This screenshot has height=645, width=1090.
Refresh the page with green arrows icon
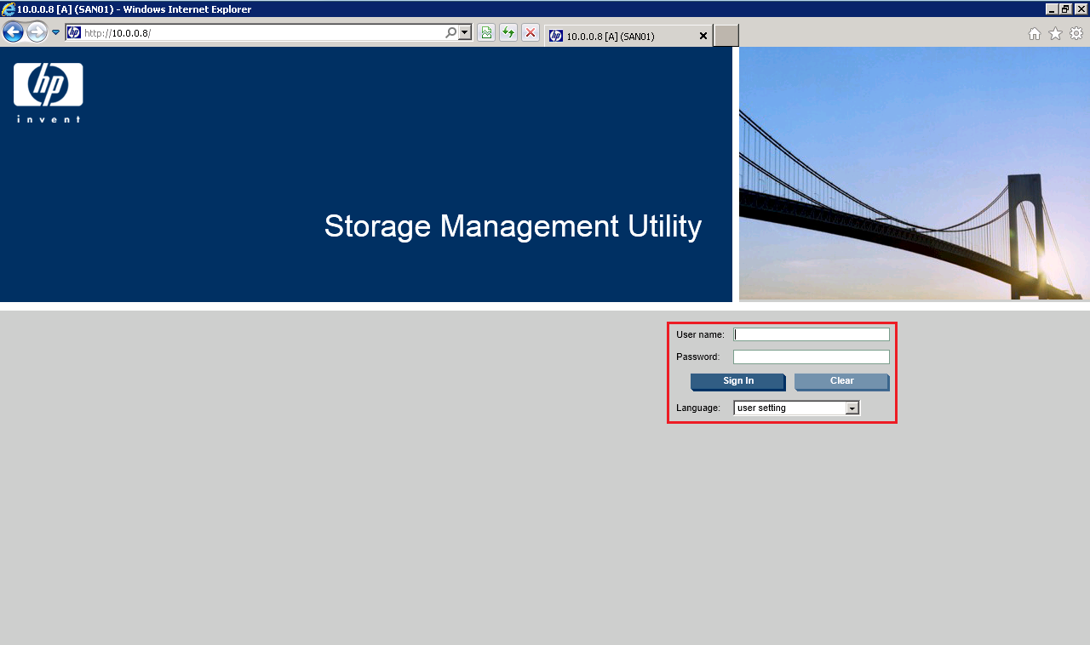[508, 33]
